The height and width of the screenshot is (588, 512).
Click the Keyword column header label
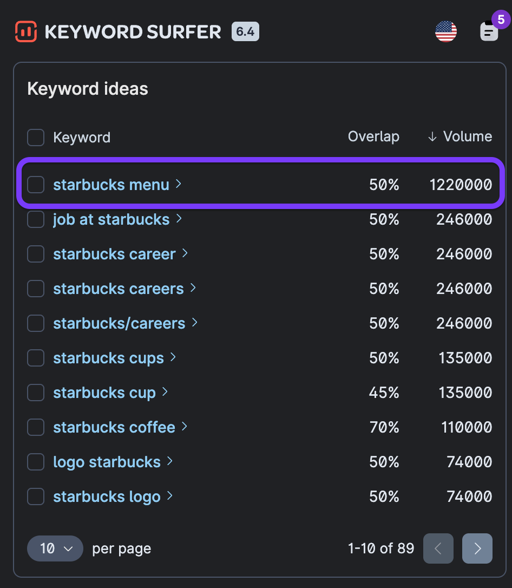(x=82, y=138)
